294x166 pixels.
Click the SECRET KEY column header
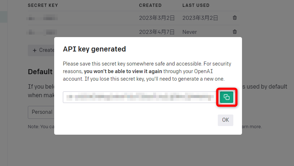[x=43, y=5]
